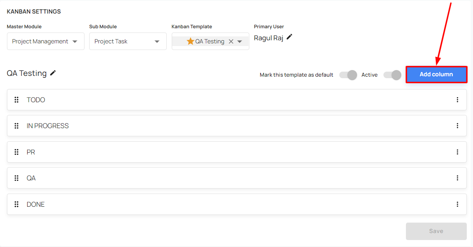Select the TODO column name text

coord(36,100)
